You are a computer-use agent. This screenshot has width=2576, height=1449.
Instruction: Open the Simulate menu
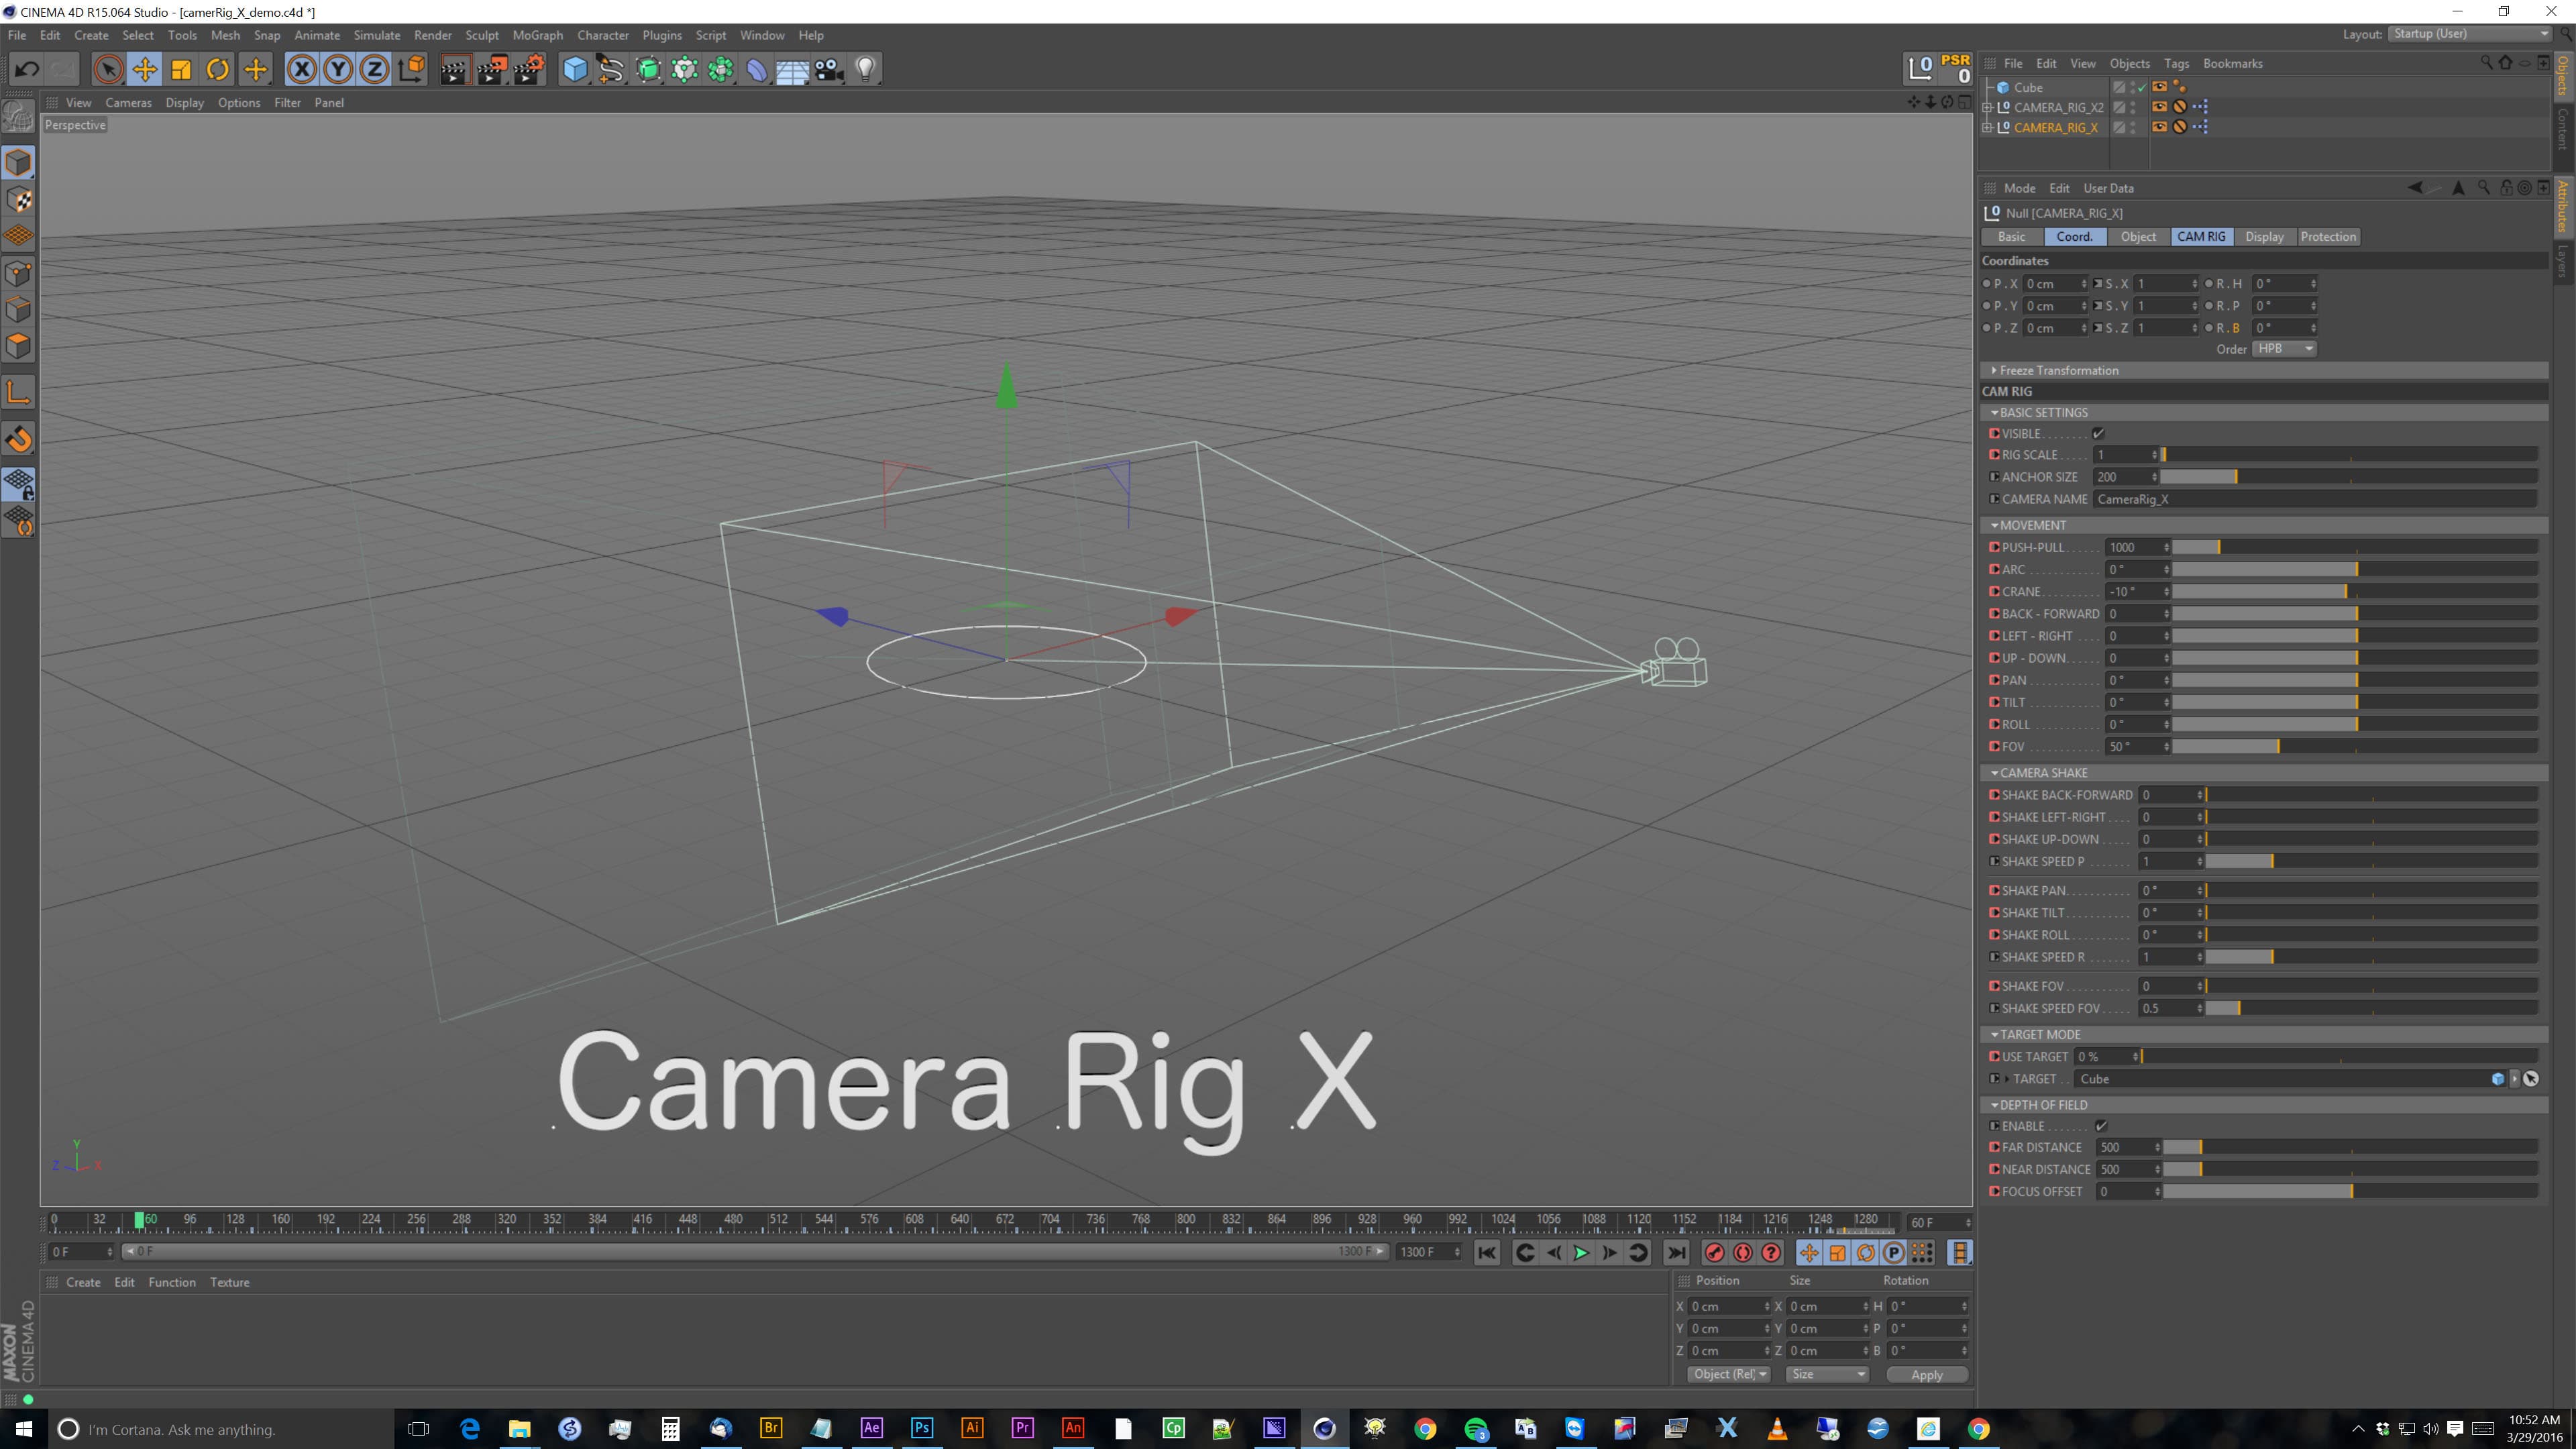(377, 35)
